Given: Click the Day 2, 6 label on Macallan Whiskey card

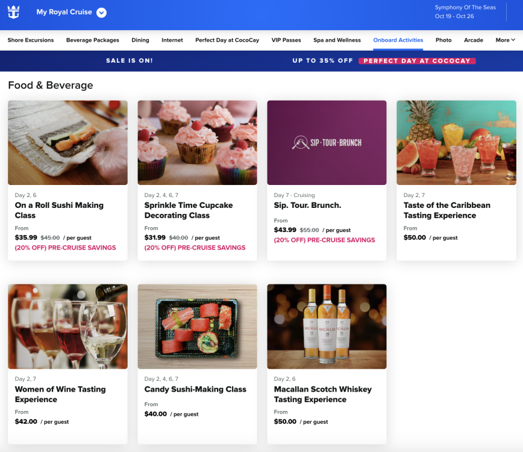Looking at the screenshot, I should pyautogui.click(x=284, y=379).
